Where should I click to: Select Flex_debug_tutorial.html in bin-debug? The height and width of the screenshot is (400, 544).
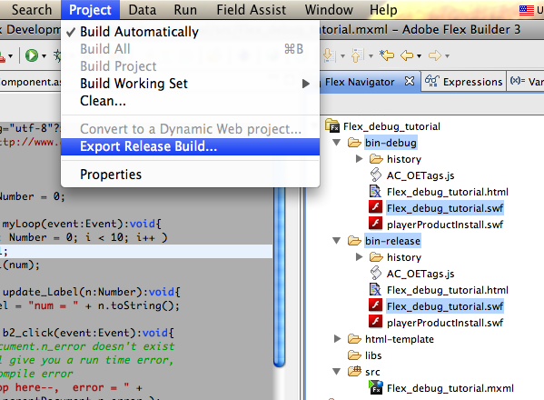(447, 192)
